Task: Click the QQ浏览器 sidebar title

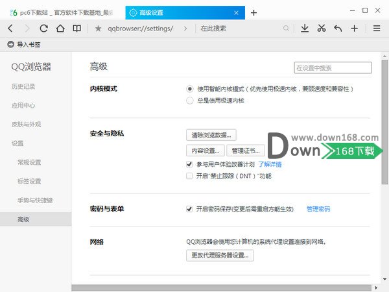Action: pos(31,67)
